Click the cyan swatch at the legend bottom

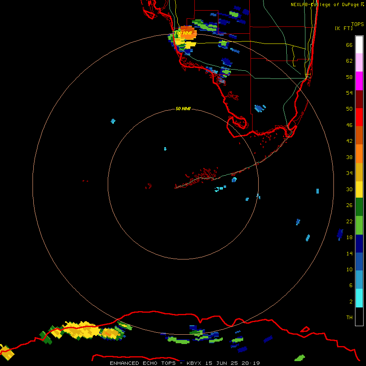click(x=359, y=298)
